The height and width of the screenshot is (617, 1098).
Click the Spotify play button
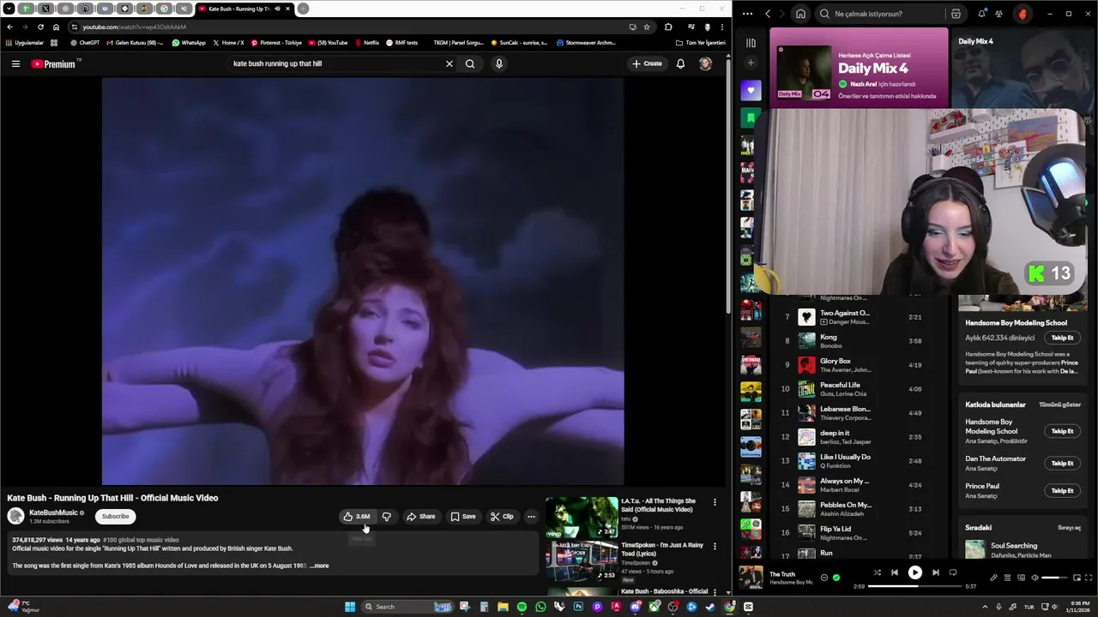pos(914,572)
